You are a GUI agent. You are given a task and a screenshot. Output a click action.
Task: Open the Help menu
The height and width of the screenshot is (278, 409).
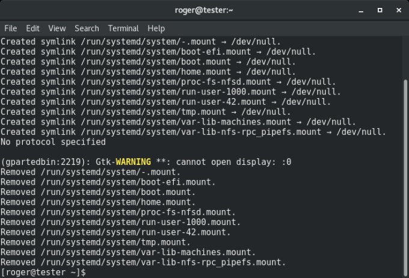(156, 28)
